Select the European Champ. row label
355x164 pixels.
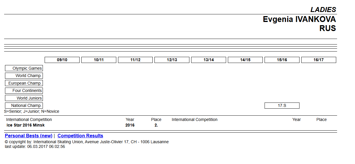(24, 83)
